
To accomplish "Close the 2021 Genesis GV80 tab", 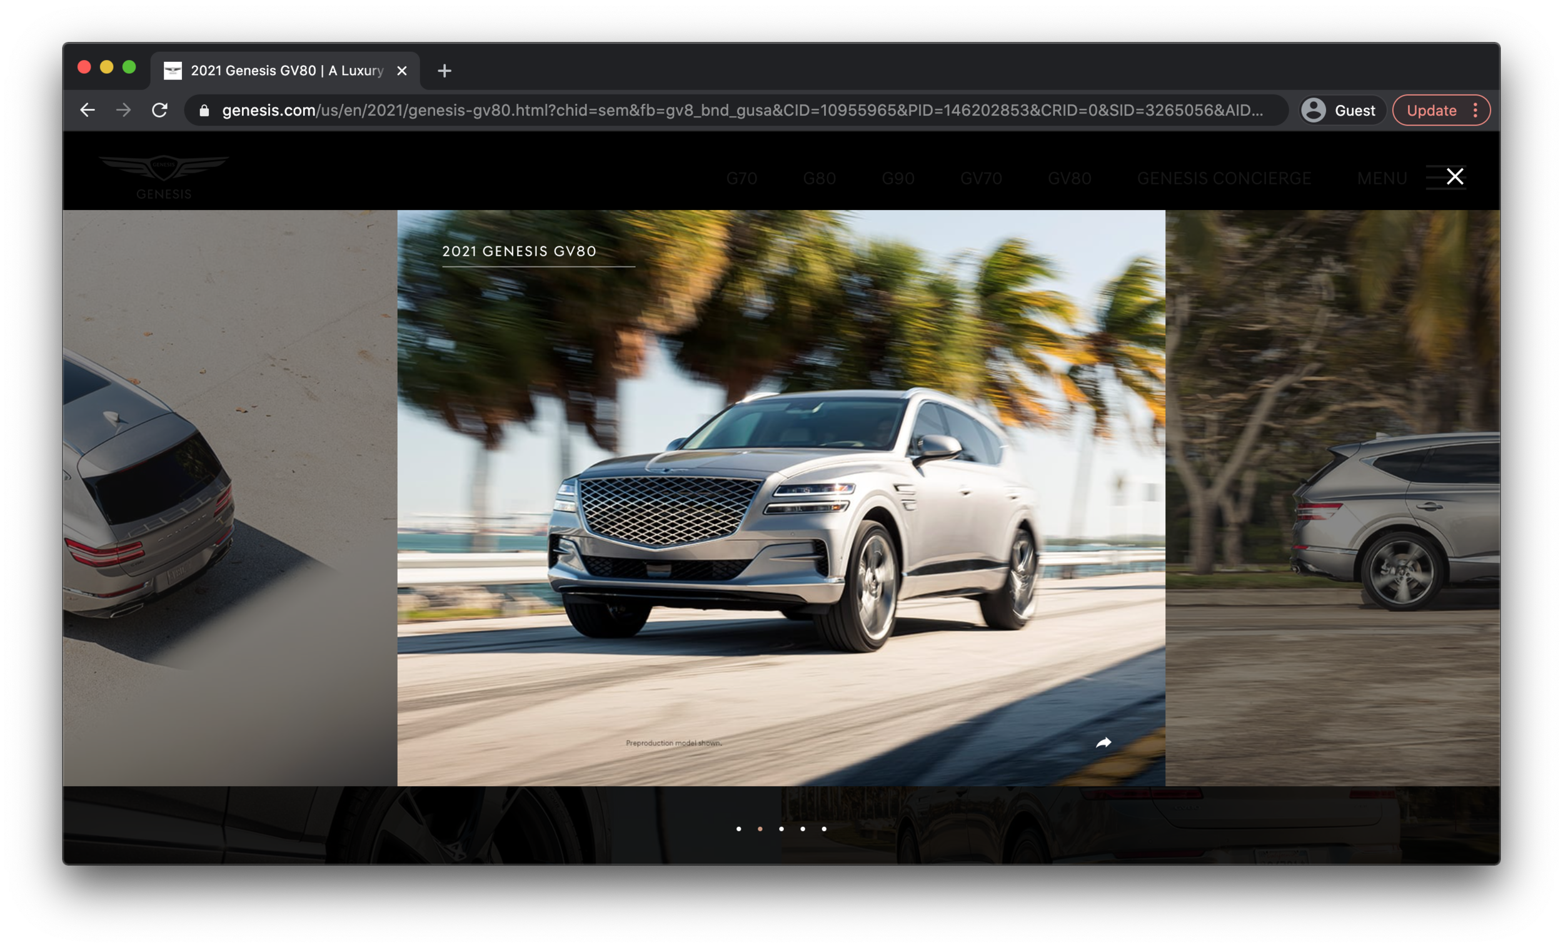I will pyautogui.click(x=401, y=71).
